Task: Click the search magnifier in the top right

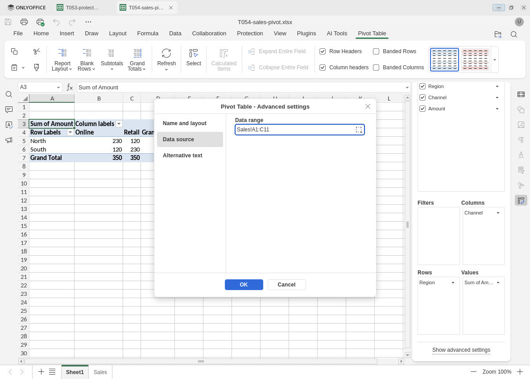Action: pyautogui.click(x=514, y=34)
